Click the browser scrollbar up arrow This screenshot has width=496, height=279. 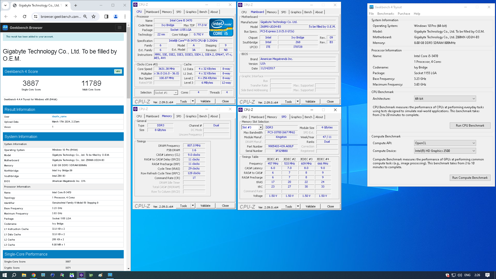point(128,25)
